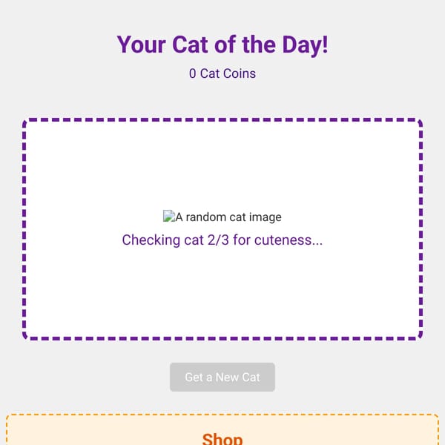Click the disabled Get a New Cat button

pos(222,377)
